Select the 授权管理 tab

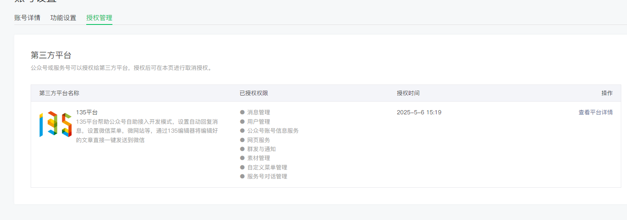(99, 18)
